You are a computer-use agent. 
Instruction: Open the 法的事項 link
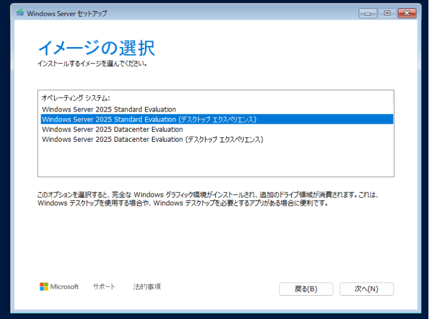147,287
